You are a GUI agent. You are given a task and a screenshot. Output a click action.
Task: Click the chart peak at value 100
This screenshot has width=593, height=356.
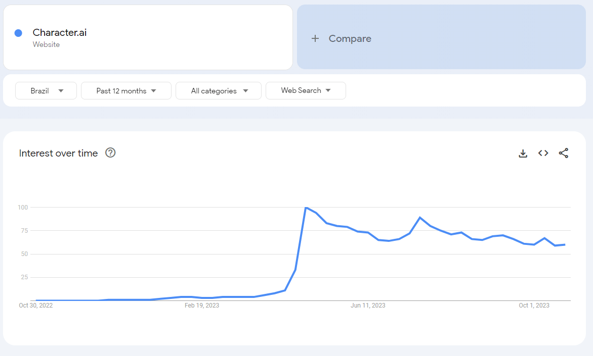(306, 208)
